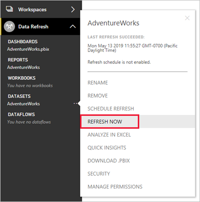Image resolution: width=200 pixels, height=202 pixels.
Task: Click the Workspaces stacked-windows icon
Action: tap(9, 9)
